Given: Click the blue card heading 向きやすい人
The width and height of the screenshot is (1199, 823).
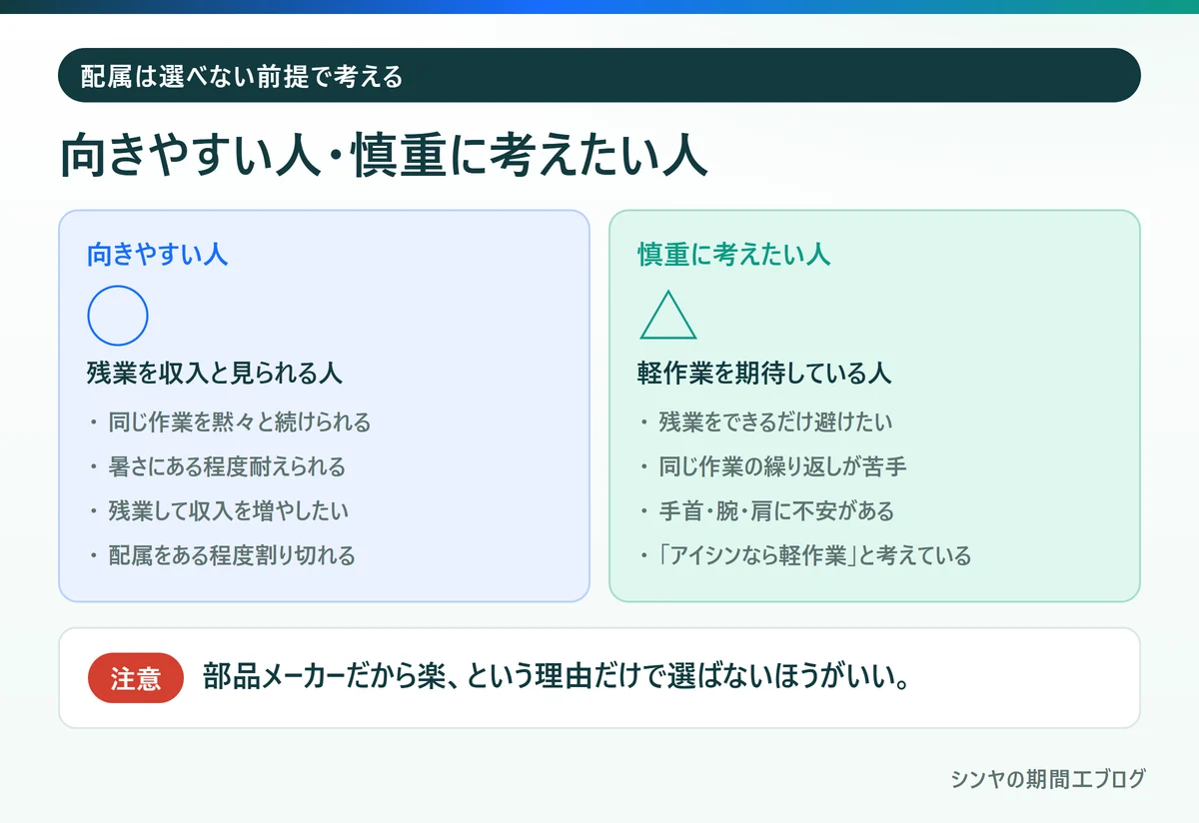Looking at the screenshot, I should pyautogui.click(x=158, y=254).
